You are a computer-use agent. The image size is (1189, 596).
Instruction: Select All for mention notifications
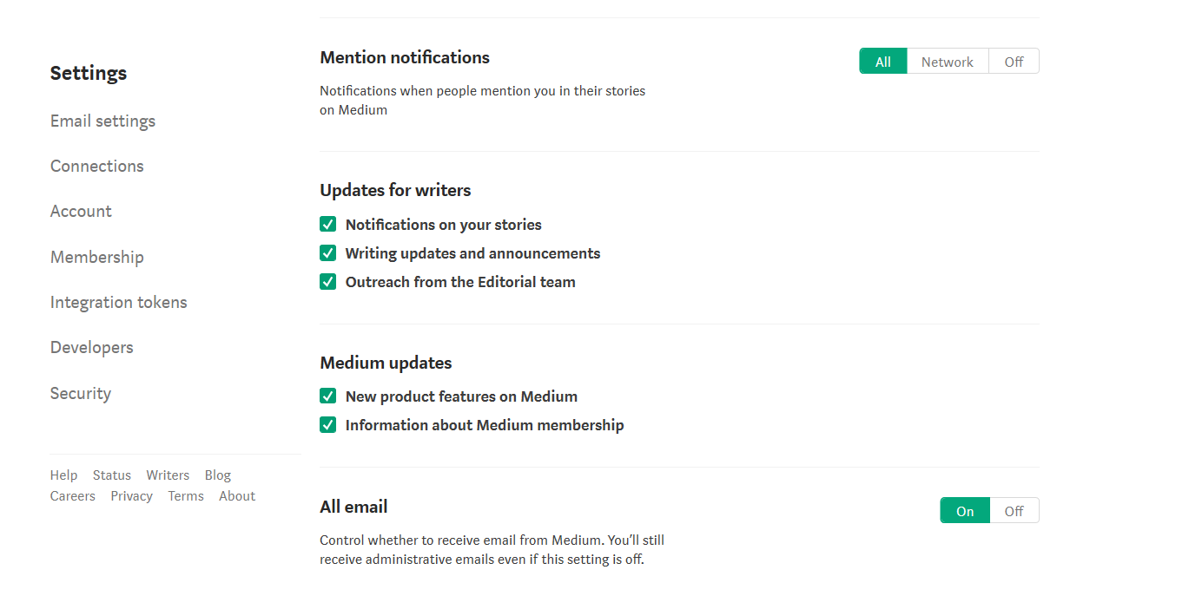(x=882, y=61)
